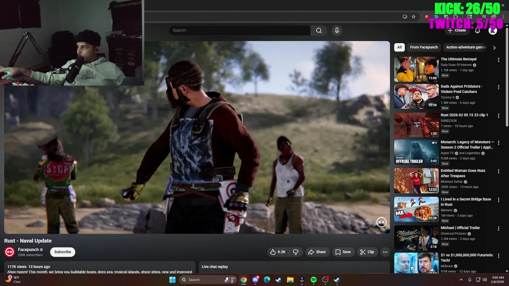
Task: Open more options for Rust 2026 clip video
Action: (x=499, y=116)
